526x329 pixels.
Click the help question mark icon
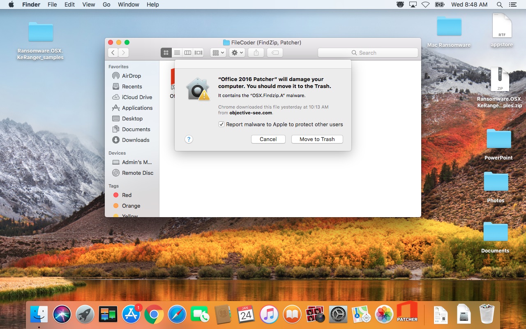[189, 139]
